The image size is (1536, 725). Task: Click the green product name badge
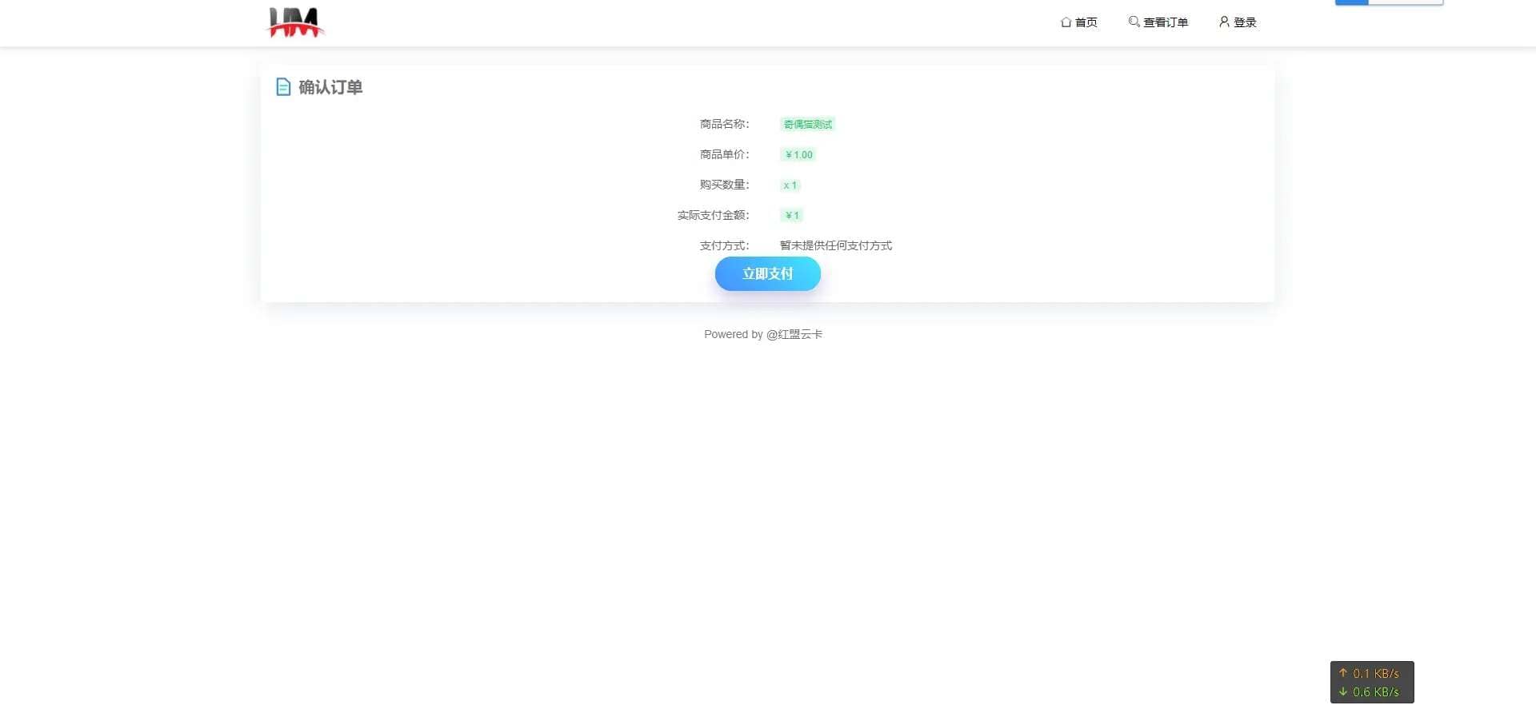(807, 124)
